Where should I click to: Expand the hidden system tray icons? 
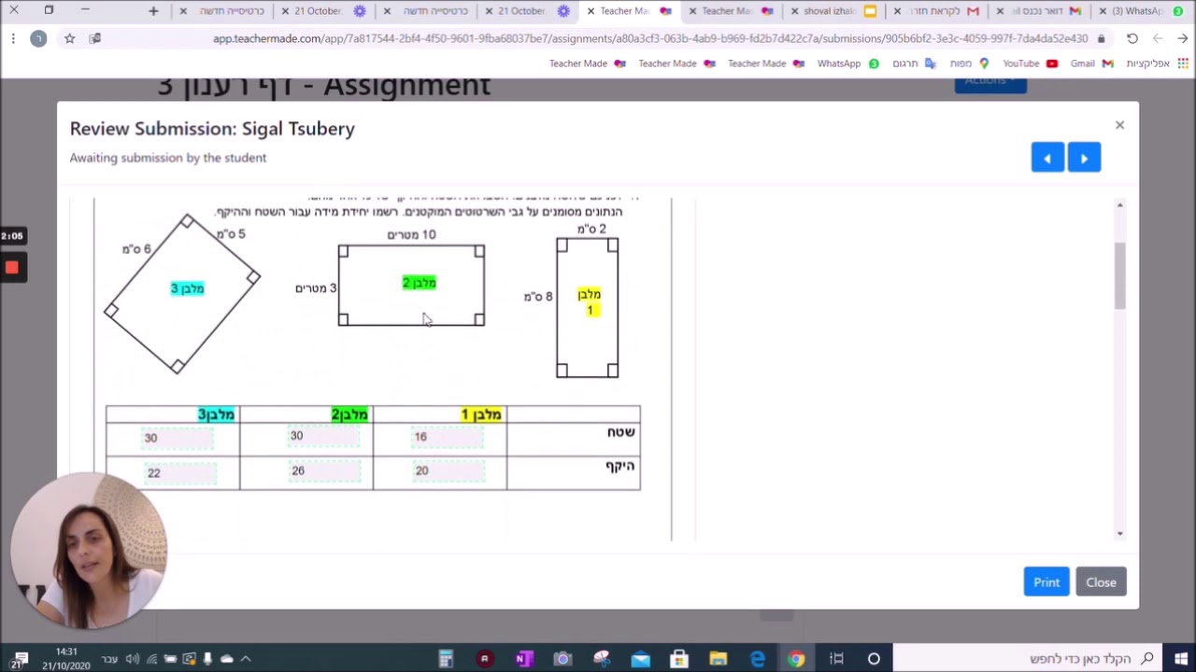pos(246,659)
